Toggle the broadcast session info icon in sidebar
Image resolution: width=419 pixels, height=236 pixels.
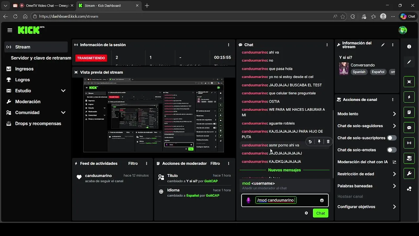[409, 143]
